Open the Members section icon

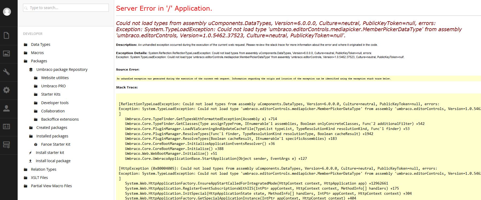6,126
